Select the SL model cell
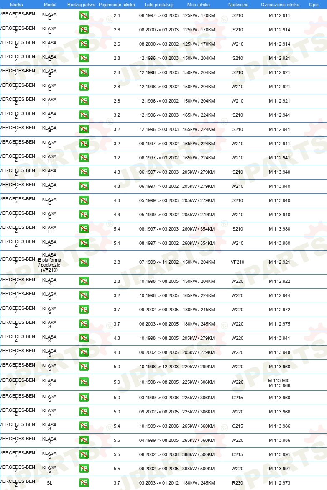Screen dimensions: 327x490 click(49, 483)
